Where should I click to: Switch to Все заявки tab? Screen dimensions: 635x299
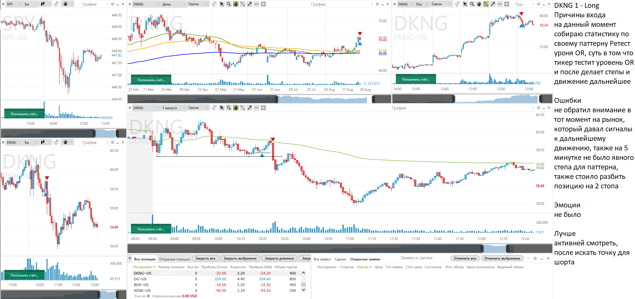point(322,259)
